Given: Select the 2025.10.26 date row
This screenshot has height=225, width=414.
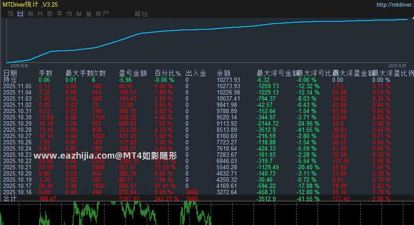Looking at the screenshot, I should click(x=17, y=142).
